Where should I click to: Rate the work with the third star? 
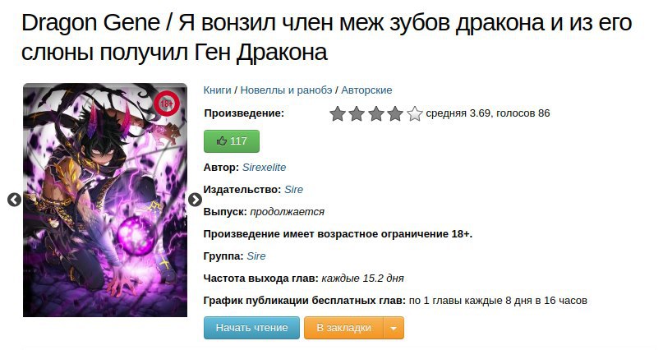coord(376,113)
